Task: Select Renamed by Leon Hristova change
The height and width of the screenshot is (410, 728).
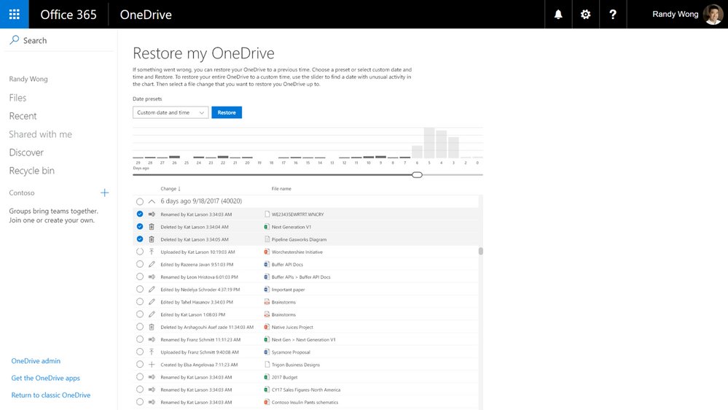Action: [140, 276]
